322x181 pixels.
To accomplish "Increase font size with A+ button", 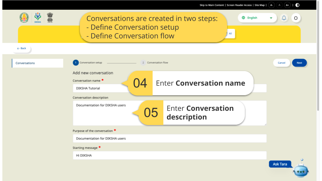I will coord(287,5).
